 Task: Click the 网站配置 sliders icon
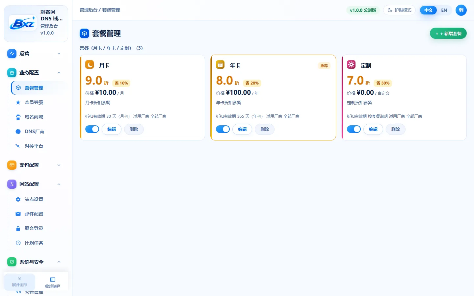(x=12, y=184)
